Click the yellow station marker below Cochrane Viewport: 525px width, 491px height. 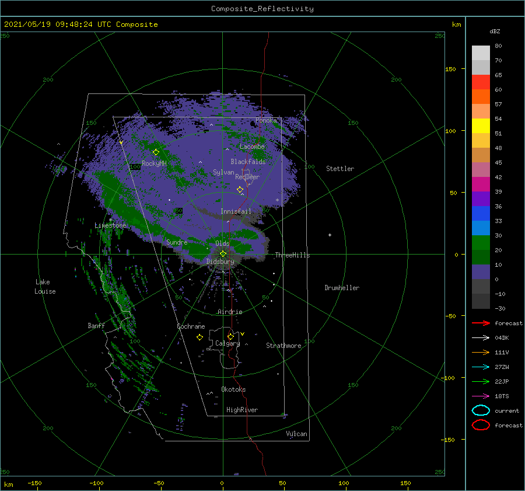tap(199, 337)
